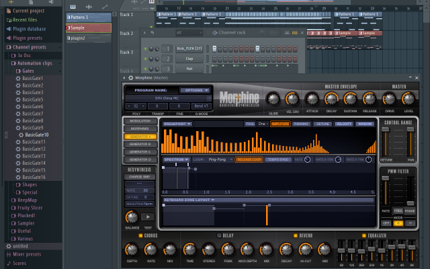Click the Hat channel pan knob
The height and width of the screenshot is (269, 430).
tap(151, 69)
